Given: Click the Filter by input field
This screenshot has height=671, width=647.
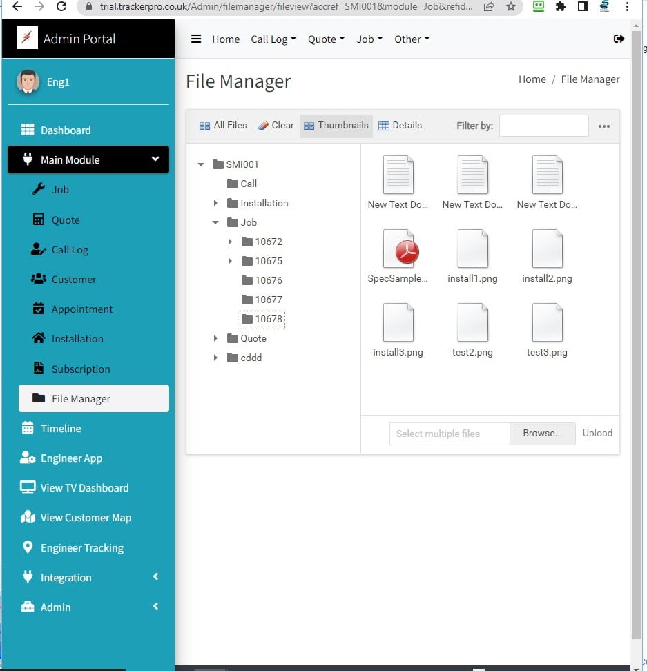Looking at the screenshot, I should [x=543, y=126].
